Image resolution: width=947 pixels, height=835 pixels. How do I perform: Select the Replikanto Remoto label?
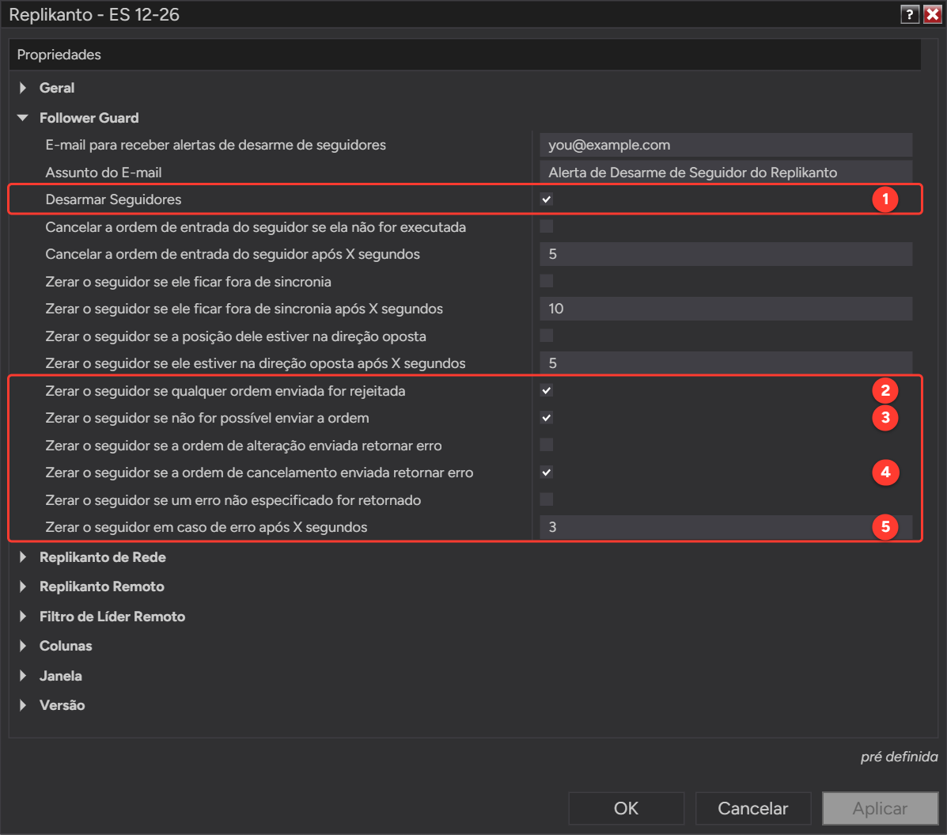point(101,586)
